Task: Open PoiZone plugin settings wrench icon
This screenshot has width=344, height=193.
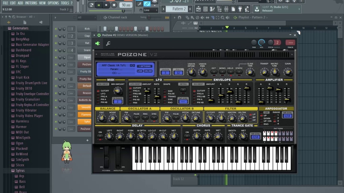Action: [108, 43]
